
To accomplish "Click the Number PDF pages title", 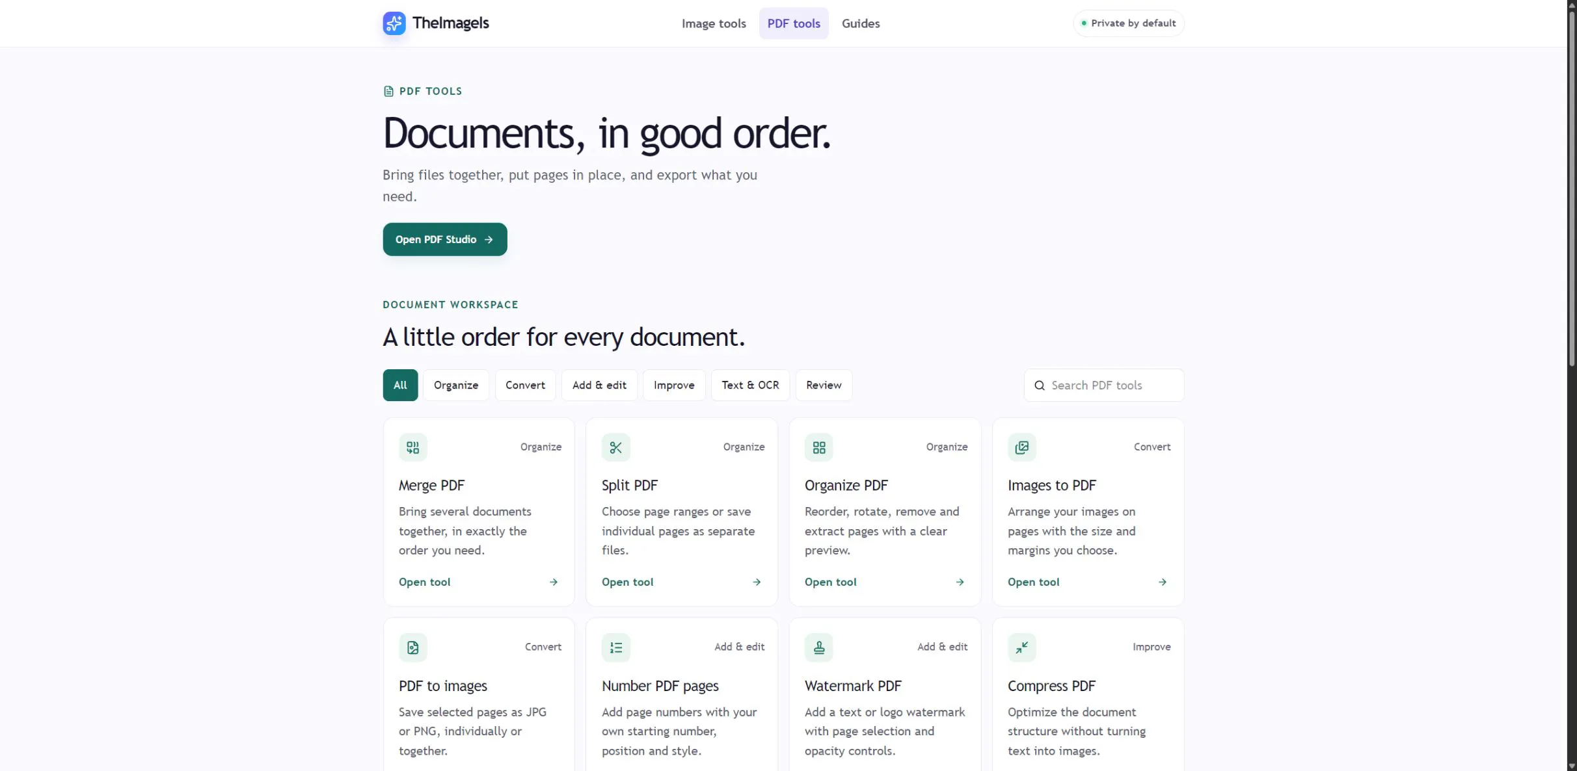I will click(660, 686).
